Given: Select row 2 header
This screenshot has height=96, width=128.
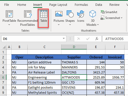Looking at the screenshot, I should pos(3,57).
